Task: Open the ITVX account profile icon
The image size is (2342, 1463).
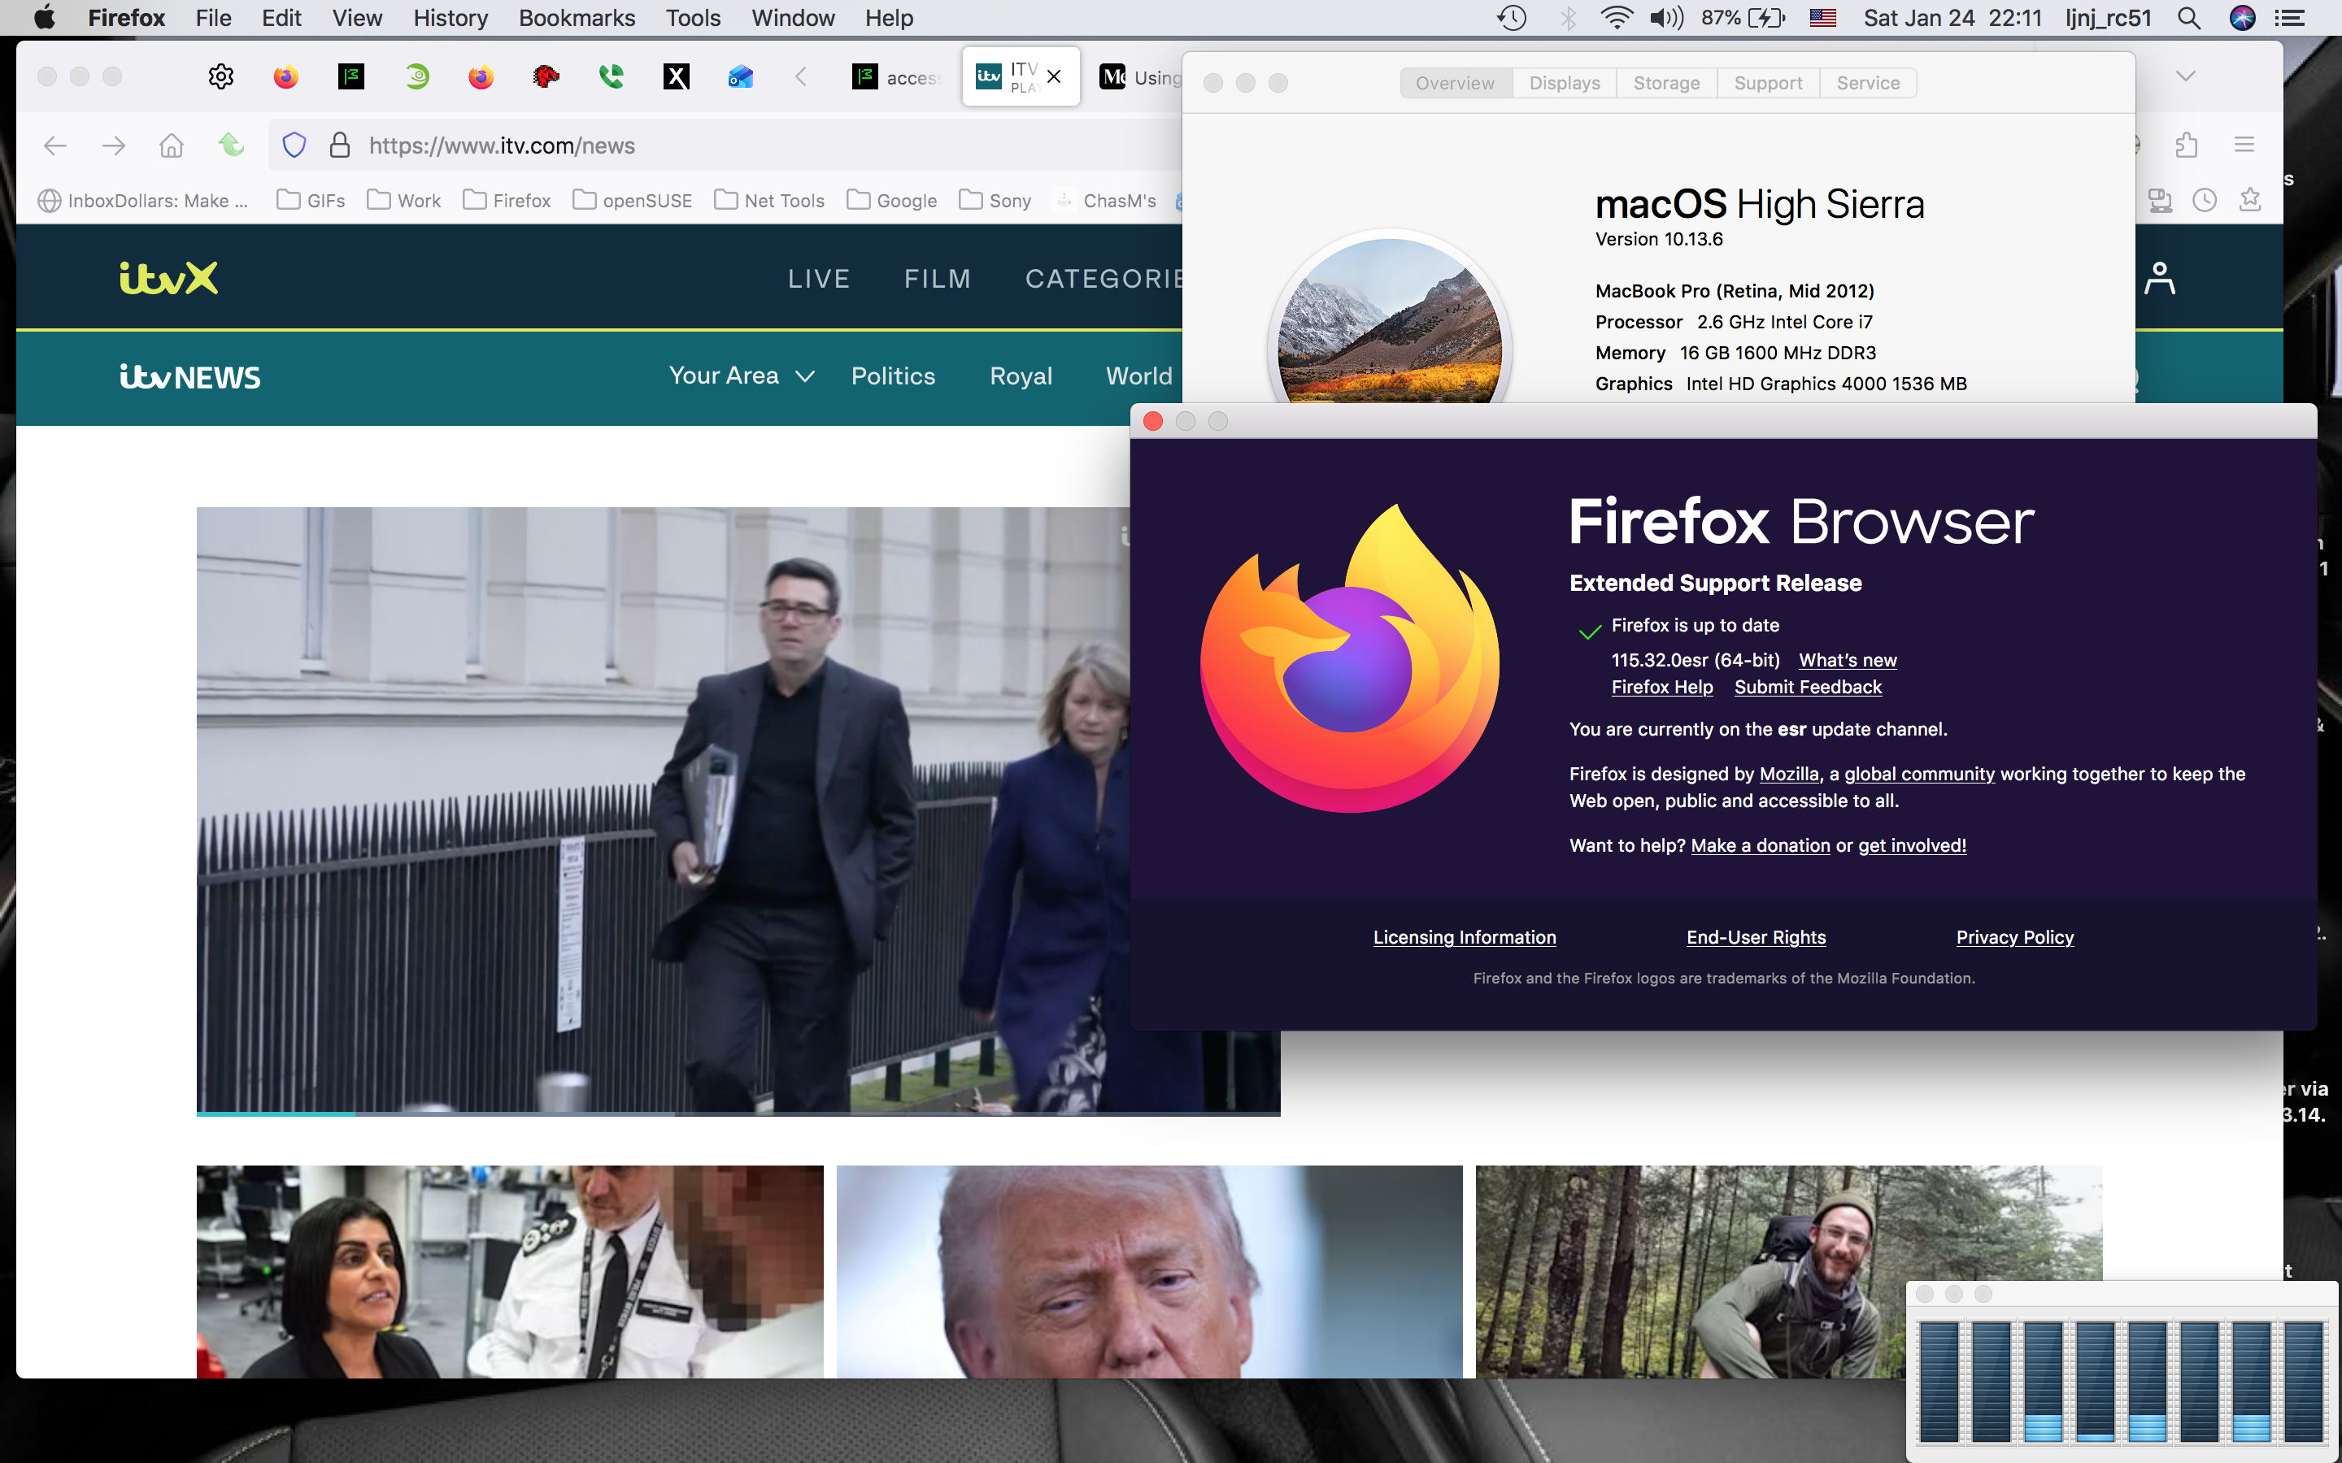Action: [2159, 279]
